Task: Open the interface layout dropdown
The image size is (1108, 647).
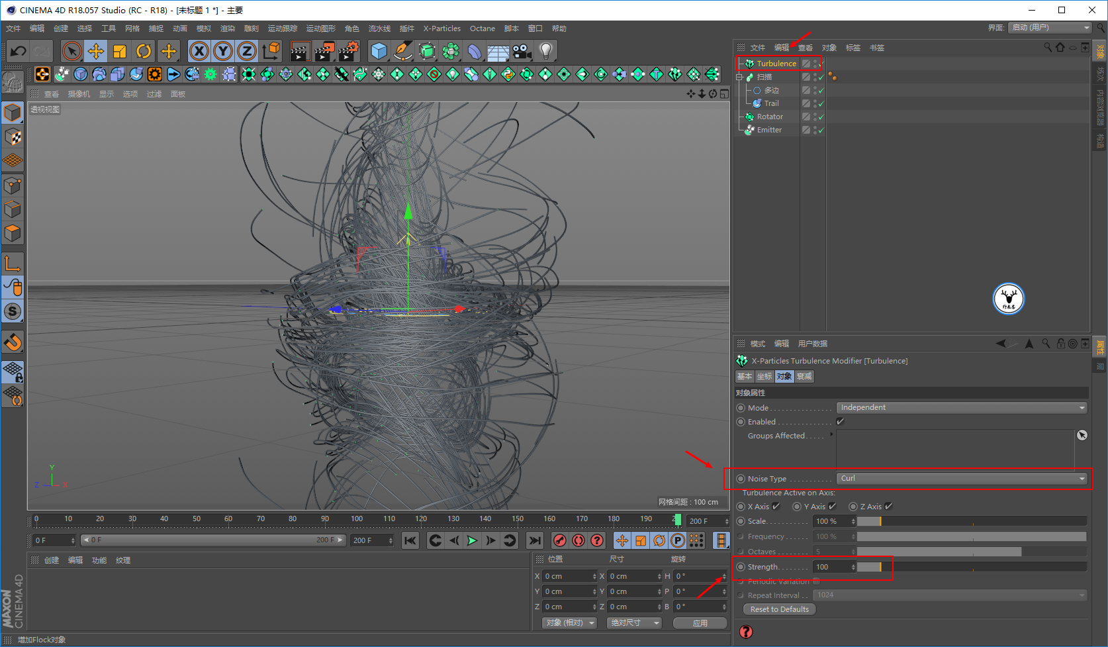Action: [x=1050, y=27]
